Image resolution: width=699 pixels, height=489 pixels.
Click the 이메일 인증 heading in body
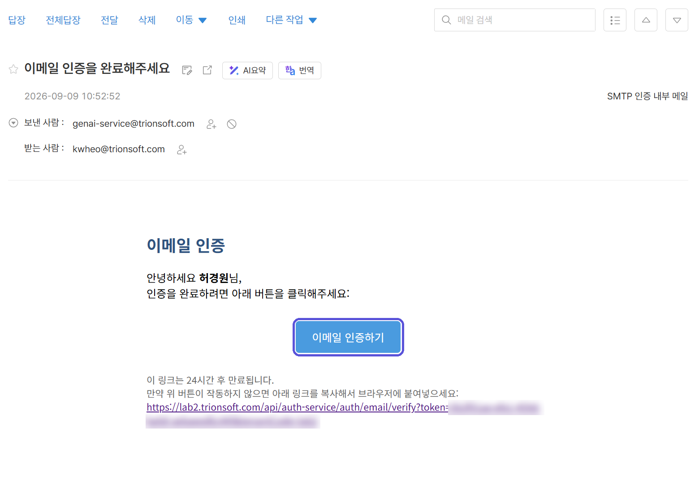point(186,245)
